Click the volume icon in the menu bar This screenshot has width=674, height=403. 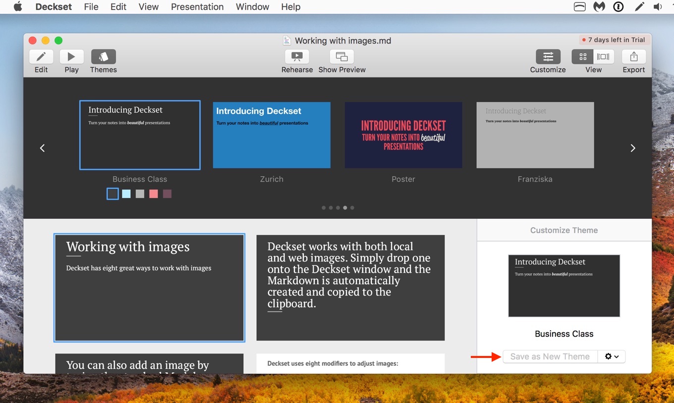tap(658, 6)
